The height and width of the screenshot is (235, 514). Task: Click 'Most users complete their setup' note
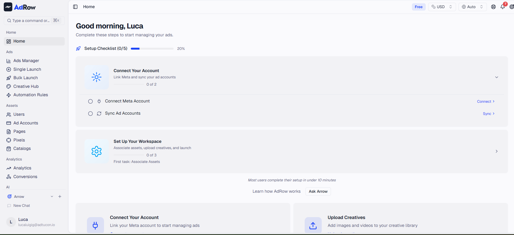[292, 180]
